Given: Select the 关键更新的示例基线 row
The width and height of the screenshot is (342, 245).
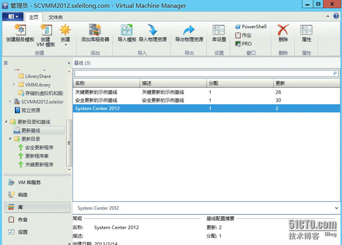Looking at the screenshot, I should click(x=207, y=92).
